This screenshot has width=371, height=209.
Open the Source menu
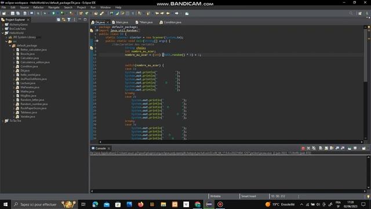[x=24, y=8]
